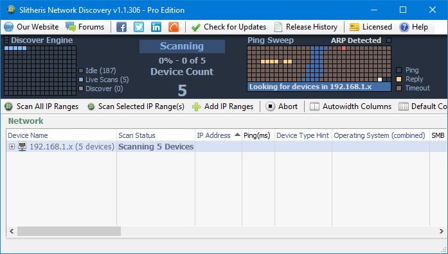
Task: Open Release History
Action: (312, 27)
